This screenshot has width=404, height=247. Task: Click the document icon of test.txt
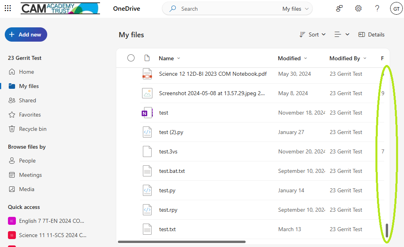click(147, 229)
